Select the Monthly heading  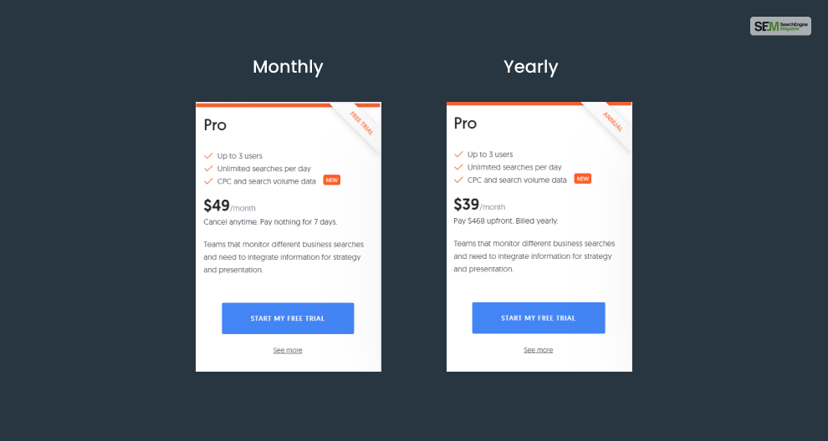288,67
